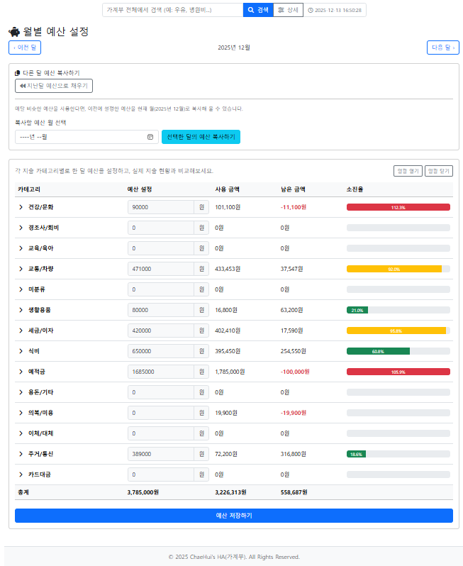Expand the 생활용품 category row
This screenshot has width=463, height=566.
[21, 310]
